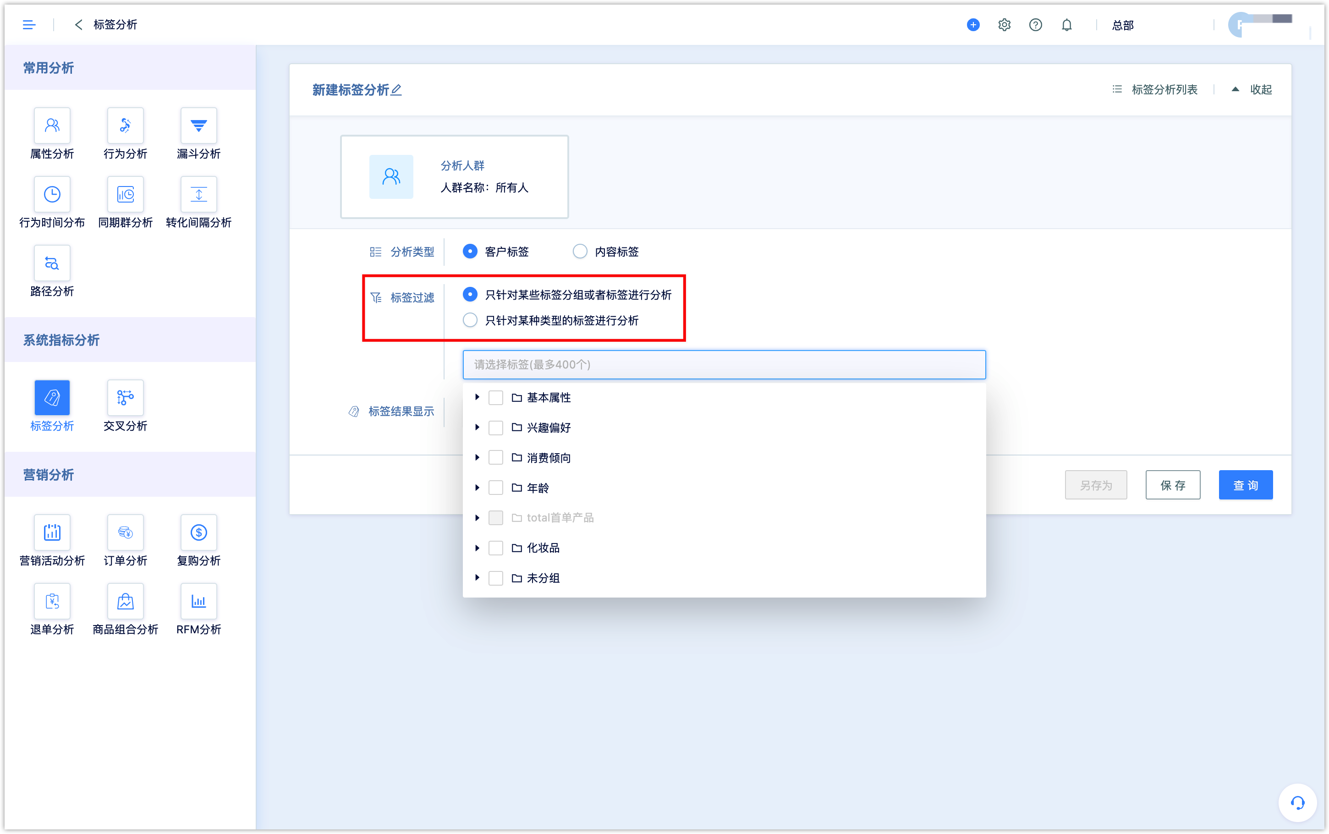The height and width of the screenshot is (834, 1329).
Task: Expand the 兴趣偏好 tree node
Action: click(x=477, y=428)
